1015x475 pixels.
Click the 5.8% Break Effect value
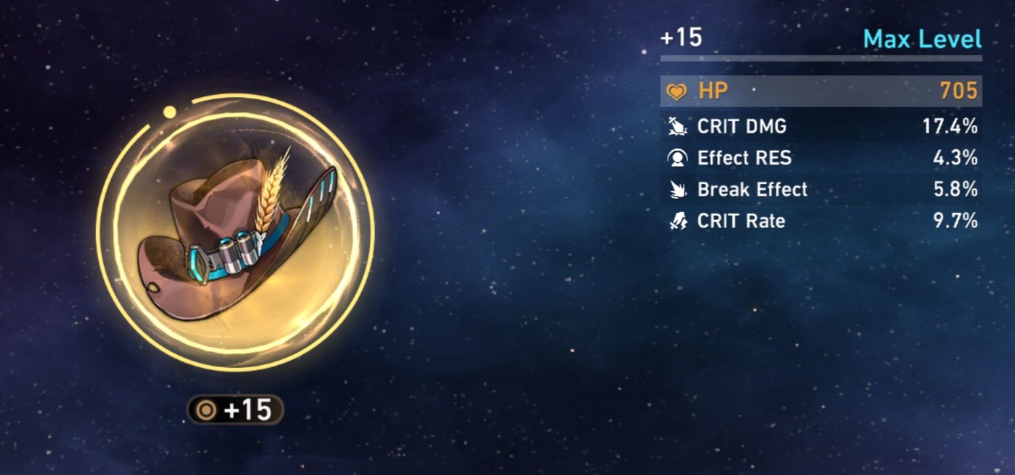coord(954,190)
